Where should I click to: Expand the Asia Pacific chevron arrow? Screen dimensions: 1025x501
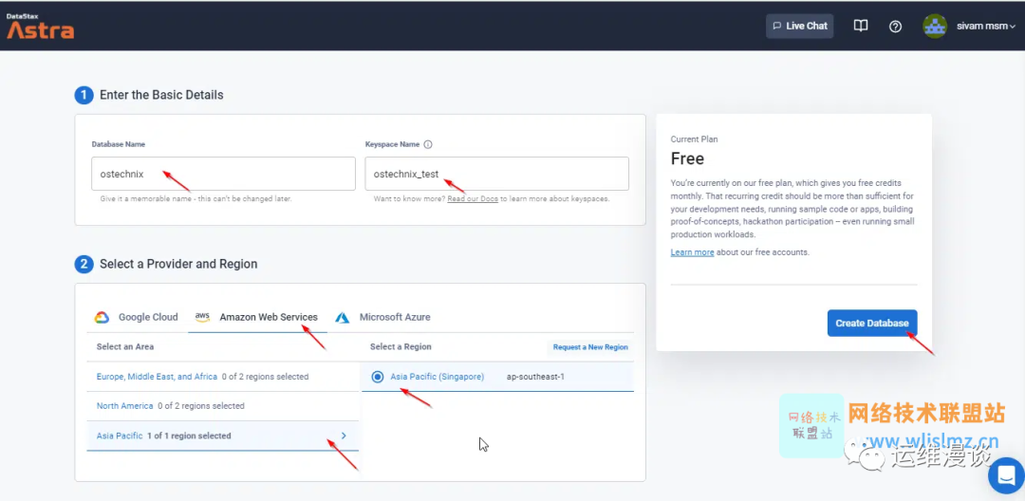pos(344,436)
